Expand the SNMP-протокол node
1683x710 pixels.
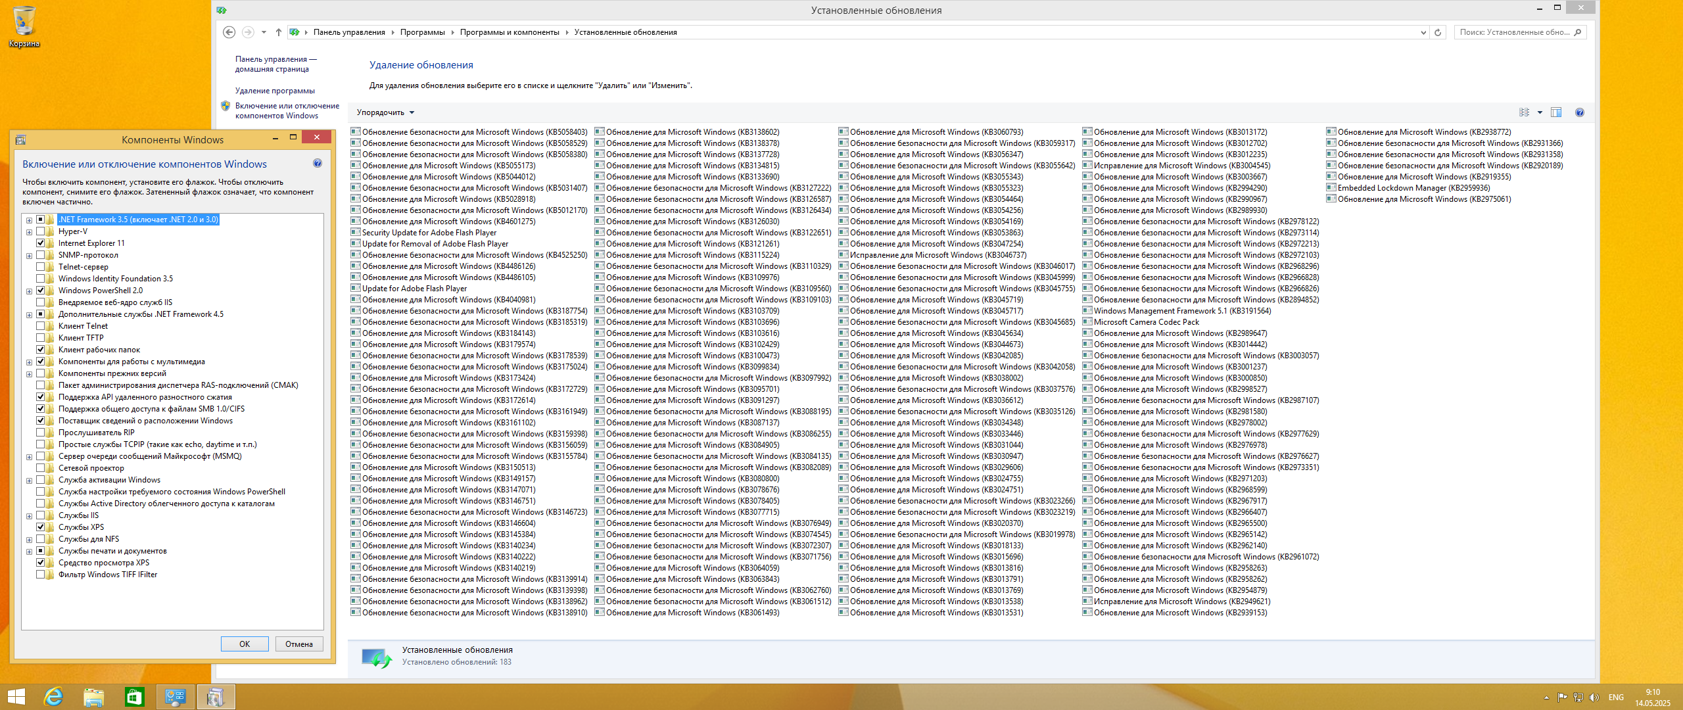[29, 256]
